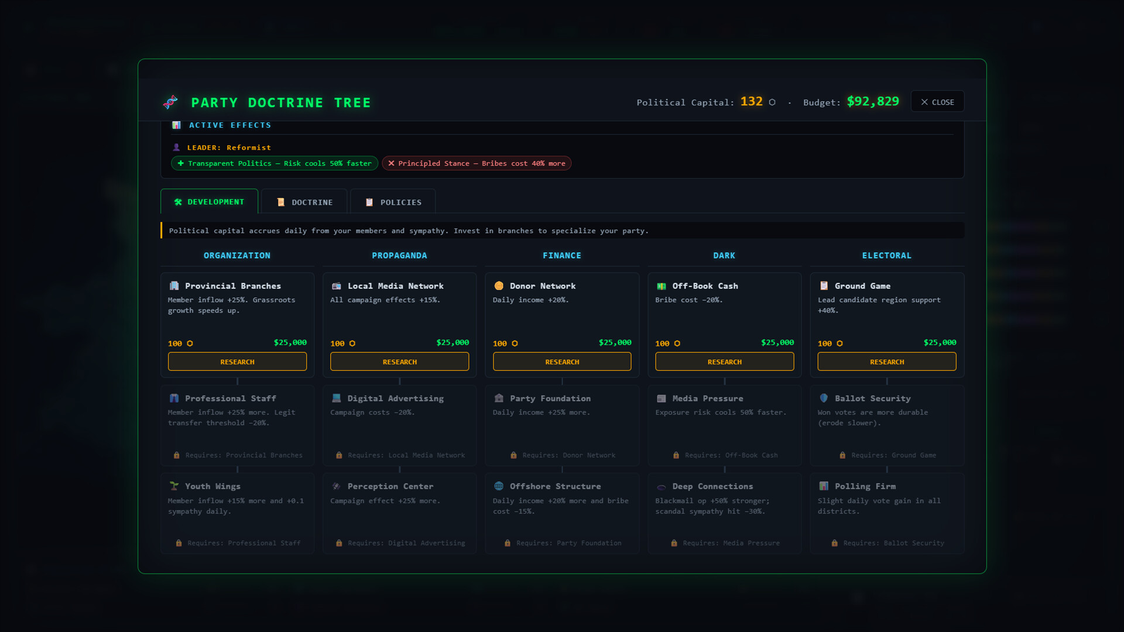Click the DNA icon beside Party Doctrine Tree

tap(170, 102)
